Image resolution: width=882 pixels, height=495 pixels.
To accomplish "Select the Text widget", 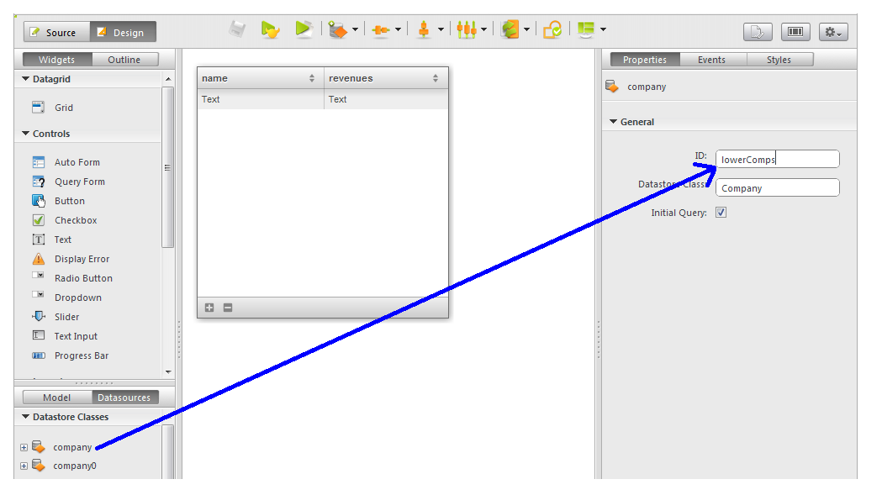I will (52, 240).
